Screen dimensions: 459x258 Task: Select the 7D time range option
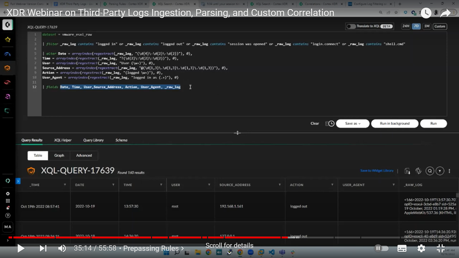click(x=416, y=26)
